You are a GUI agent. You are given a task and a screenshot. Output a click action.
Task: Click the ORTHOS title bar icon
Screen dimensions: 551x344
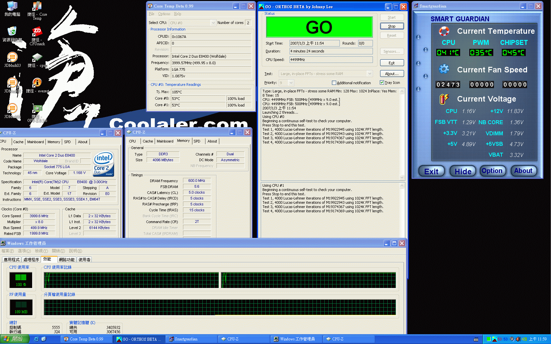(x=261, y=6)
